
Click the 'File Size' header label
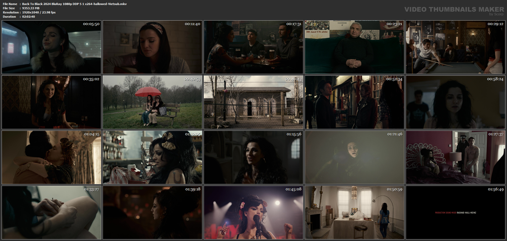point(9,8)
